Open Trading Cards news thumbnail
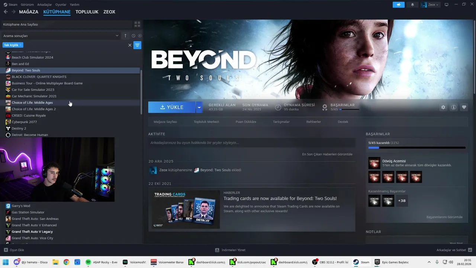476x268 pixels. coord(185,210)
